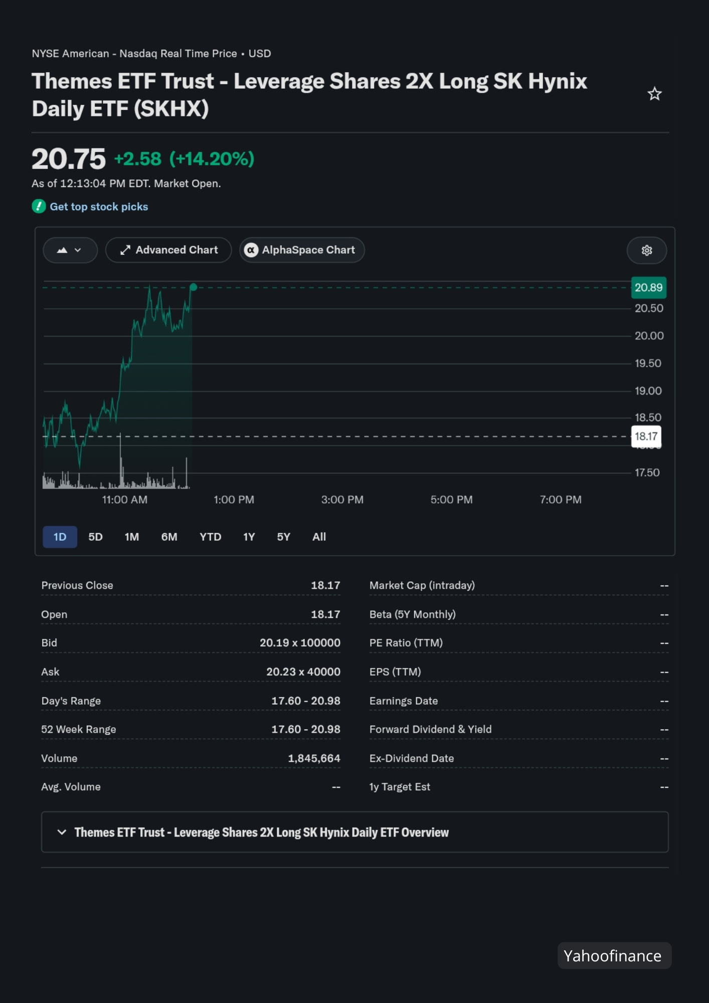Show the All time range
The height and width of the screenshot is (1003, 709).
(319, 537)
